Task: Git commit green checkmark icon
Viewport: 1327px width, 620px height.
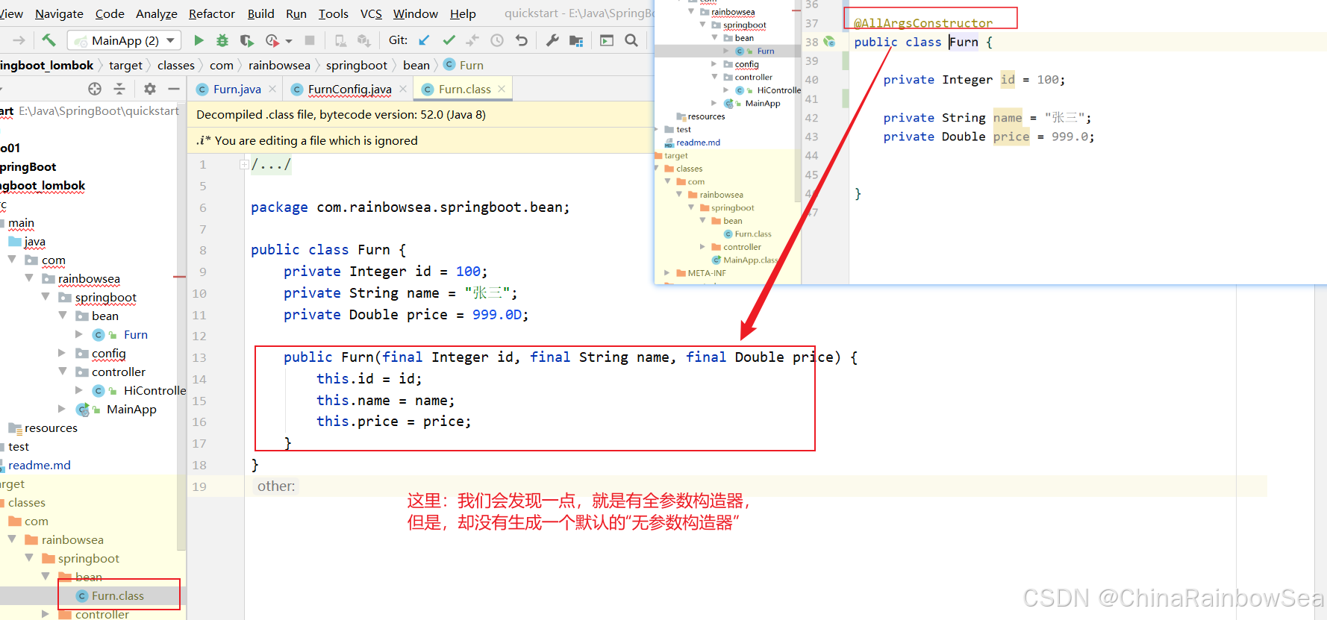Action: coord(449,40)
